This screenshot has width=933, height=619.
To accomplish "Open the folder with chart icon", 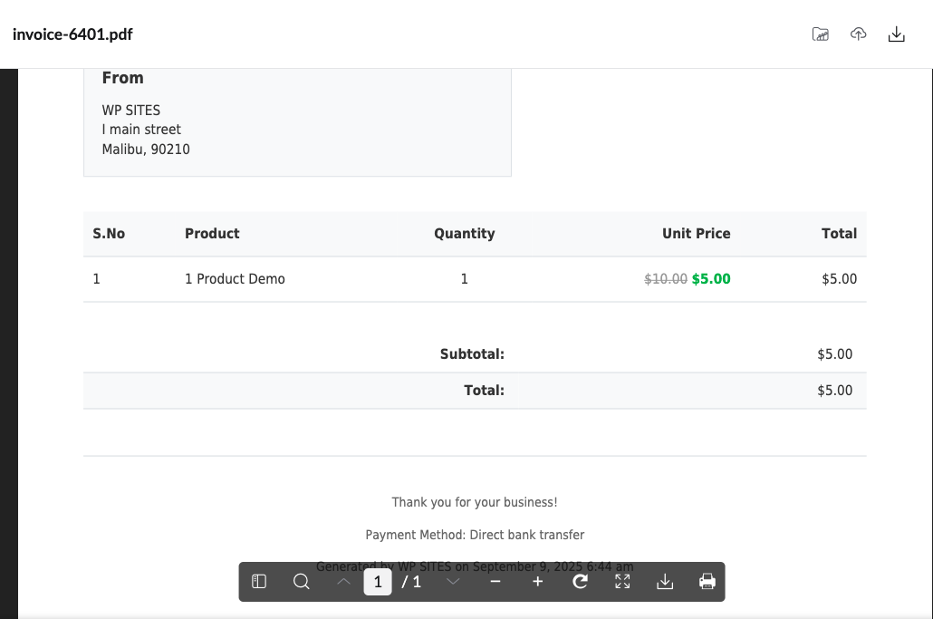I will 821,34.
